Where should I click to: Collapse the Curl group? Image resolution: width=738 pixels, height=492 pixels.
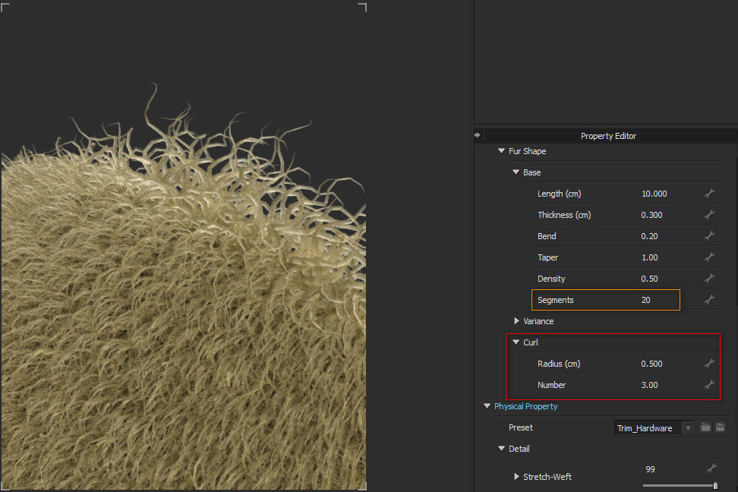[x=516, y=342]
